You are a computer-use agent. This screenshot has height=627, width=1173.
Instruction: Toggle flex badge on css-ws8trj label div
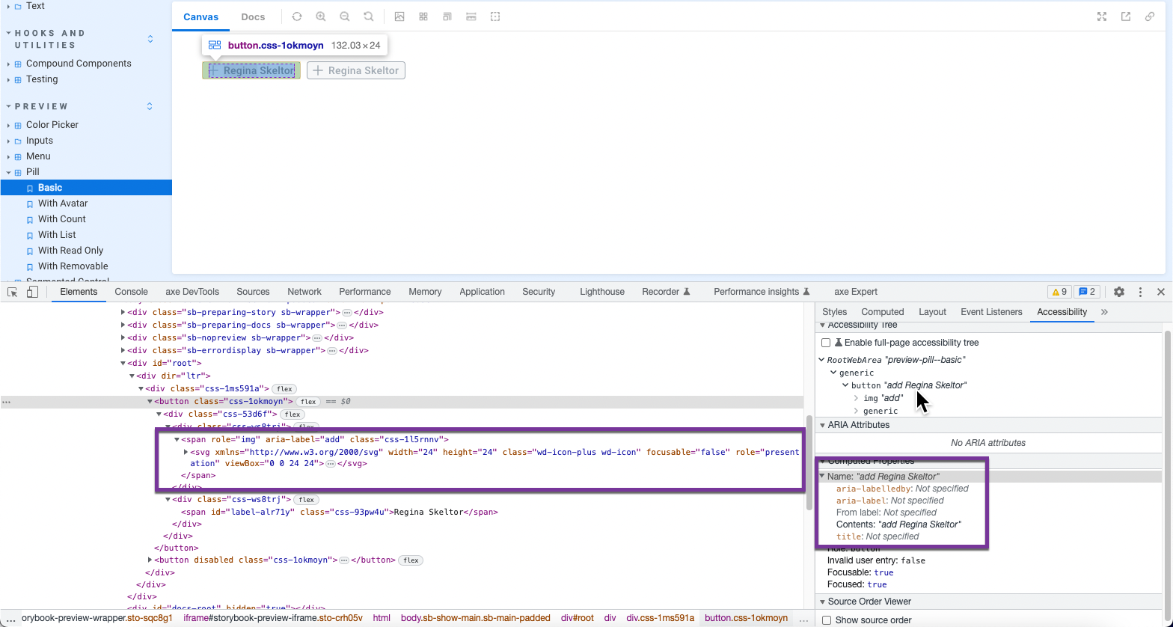pyautogui.click(x=305, y=500)
